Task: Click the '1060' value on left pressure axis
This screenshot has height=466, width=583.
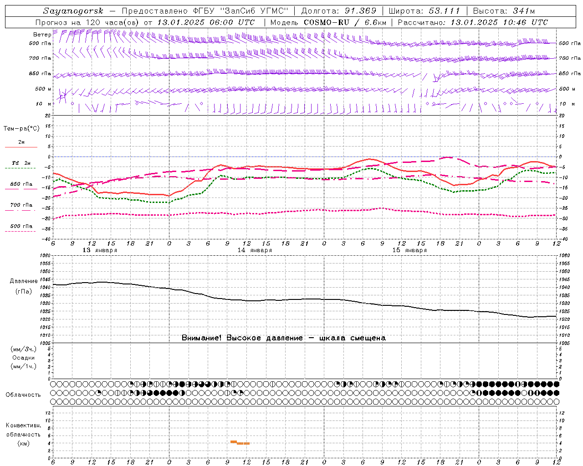Action: point(45,256)
